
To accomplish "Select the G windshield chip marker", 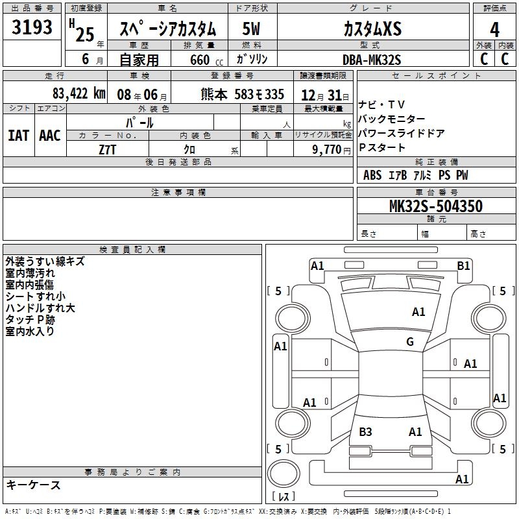I will tap(410, 342).
